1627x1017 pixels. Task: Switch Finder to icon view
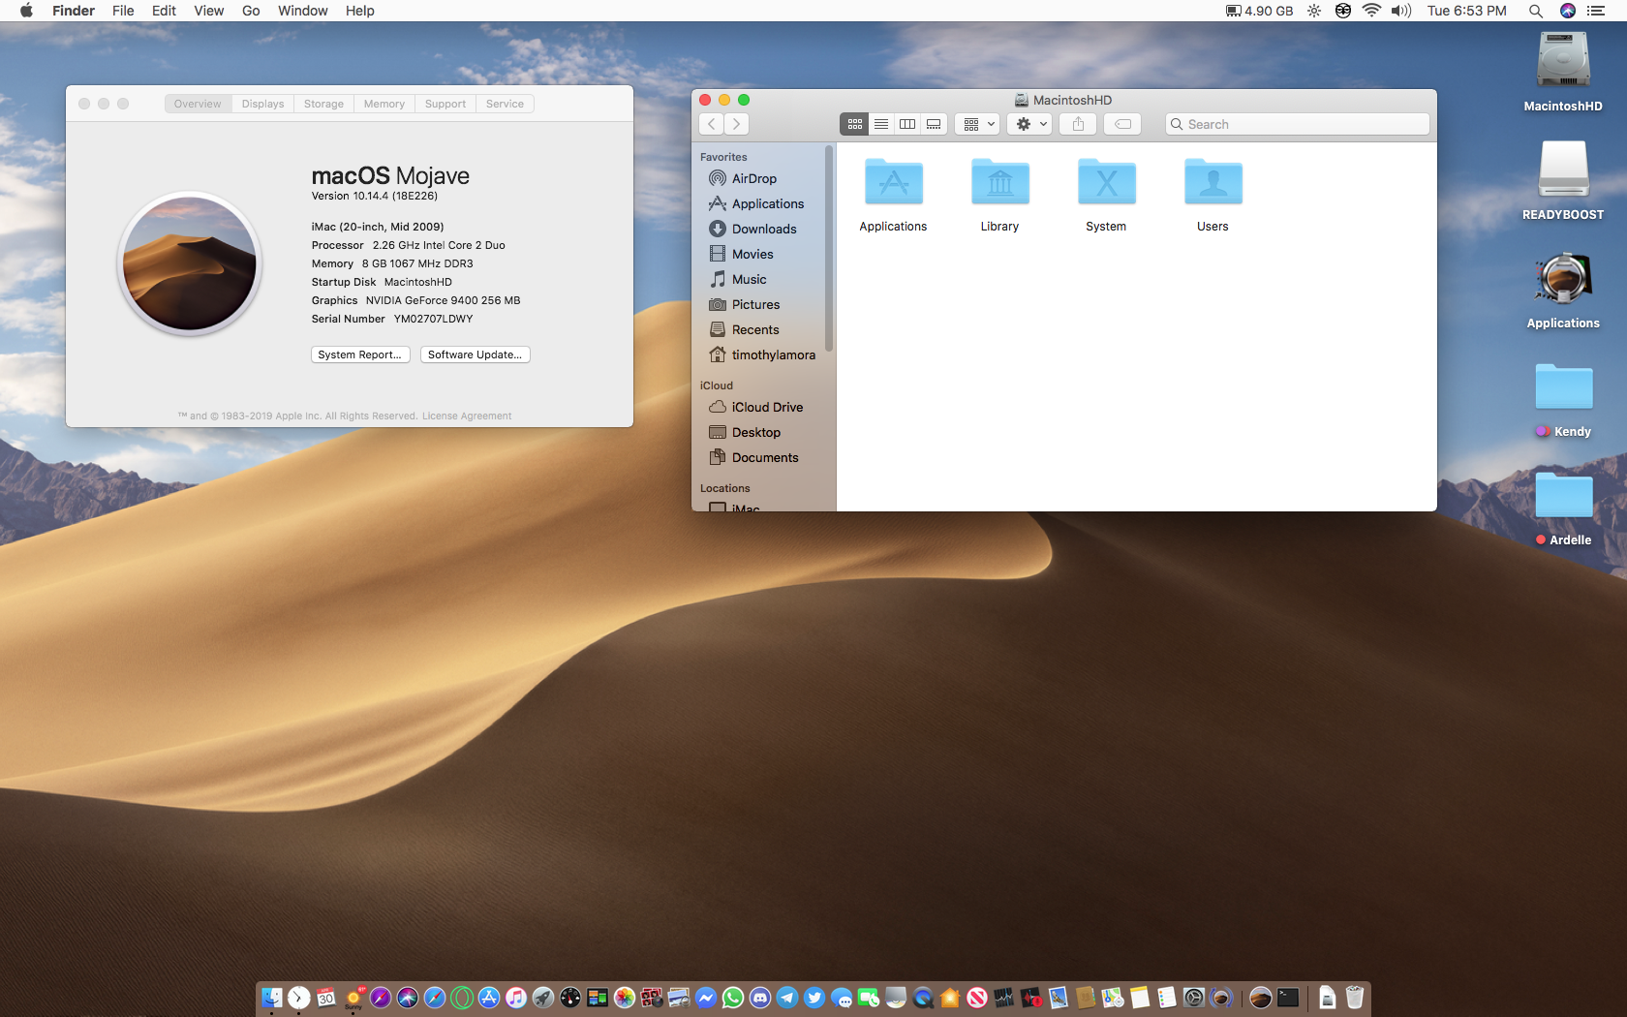(x=854, y=124)
